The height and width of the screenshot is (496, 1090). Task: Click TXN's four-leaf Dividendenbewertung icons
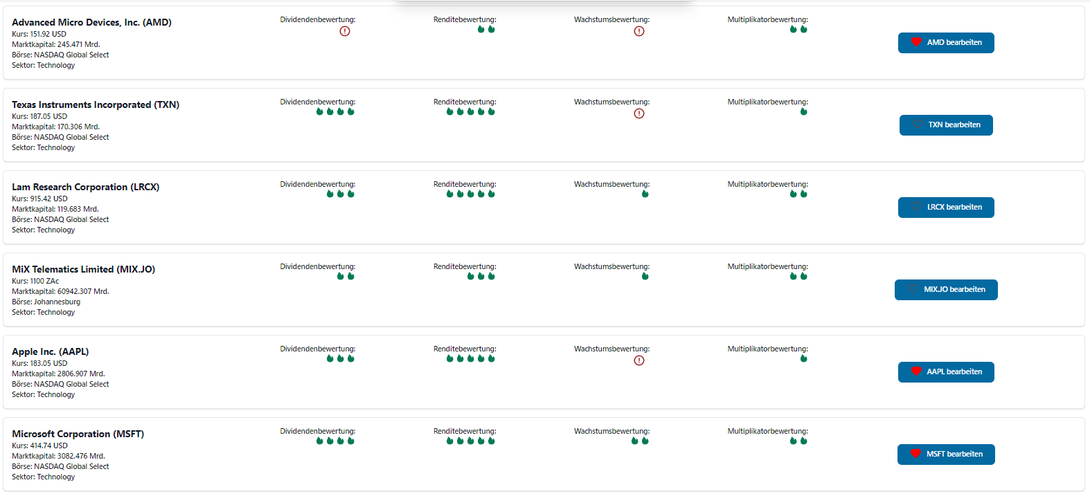click(x=335, y=111)
